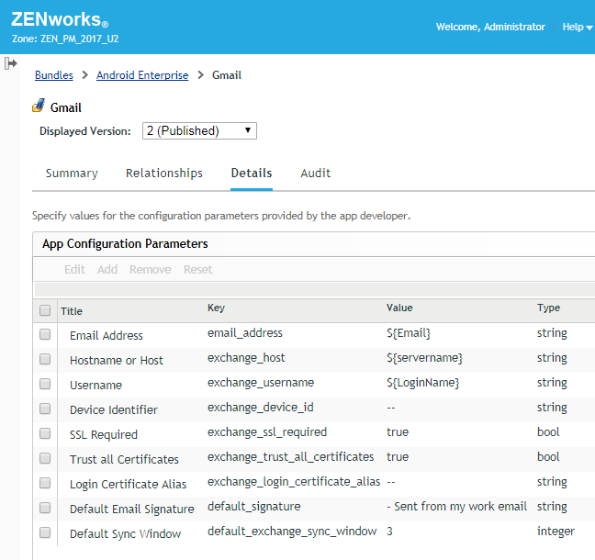This screenshot has height=560, width=595.
Task: Check the Default Sync Window row checkbox
Action: coord(45,532)
